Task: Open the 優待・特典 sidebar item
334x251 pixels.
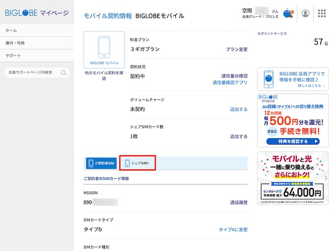Action: coord(37,43)
